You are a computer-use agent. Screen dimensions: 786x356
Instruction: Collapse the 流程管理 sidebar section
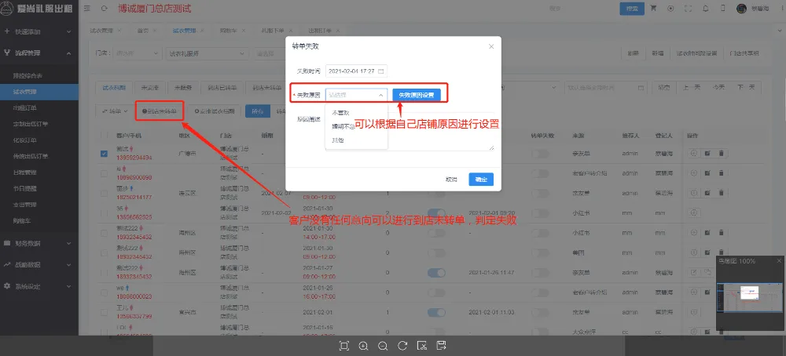pos(69,53)
